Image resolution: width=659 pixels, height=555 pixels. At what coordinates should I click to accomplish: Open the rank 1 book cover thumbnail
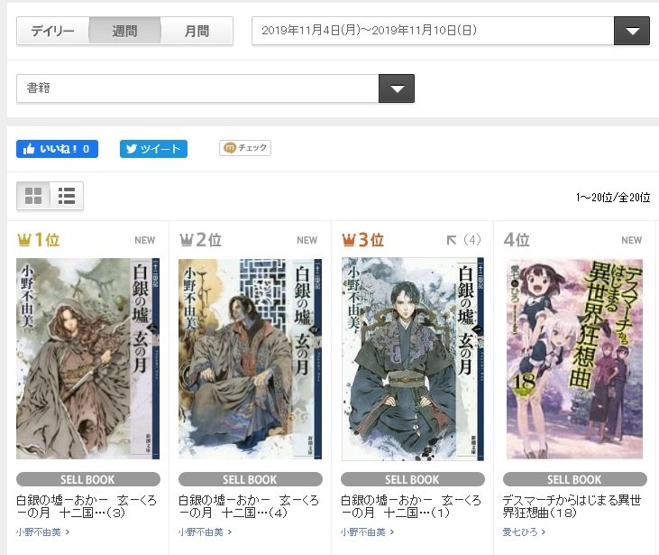(x=87, y=358)
